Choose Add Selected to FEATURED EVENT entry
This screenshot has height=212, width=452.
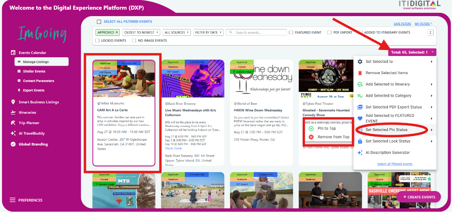[x=395, y=118]
